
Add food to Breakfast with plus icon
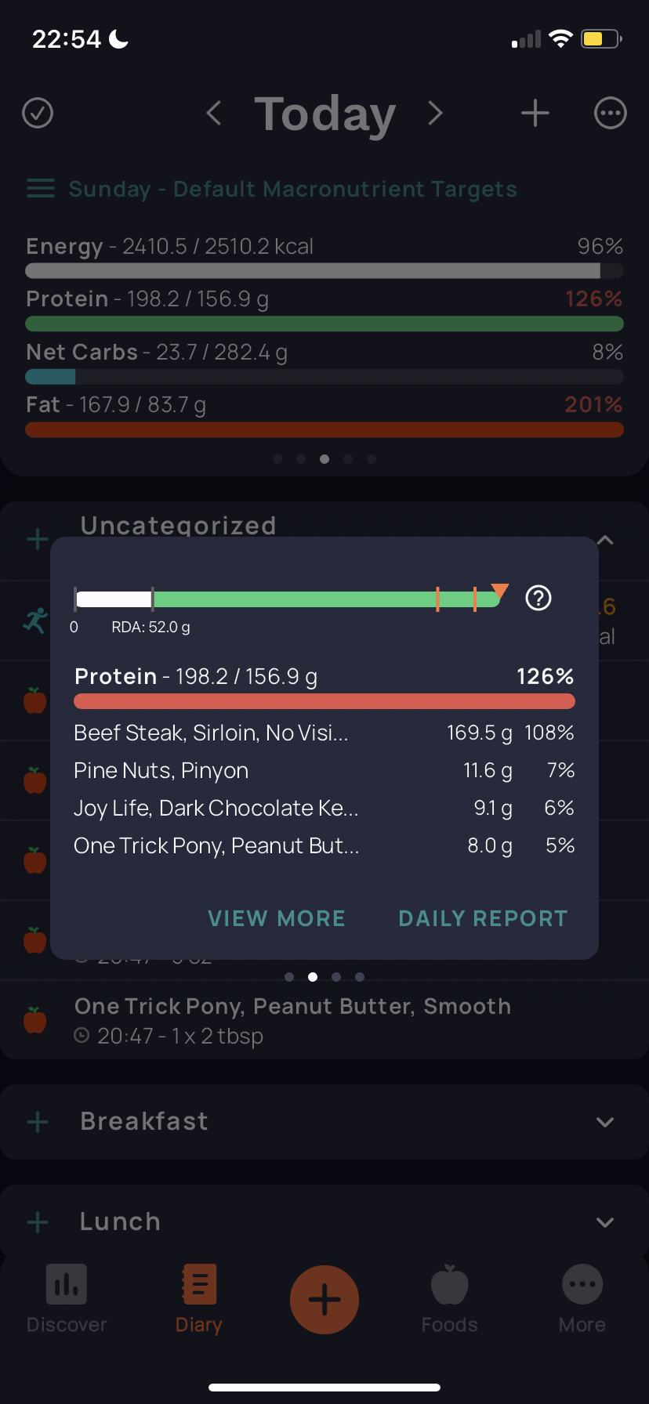(38, 1122)
